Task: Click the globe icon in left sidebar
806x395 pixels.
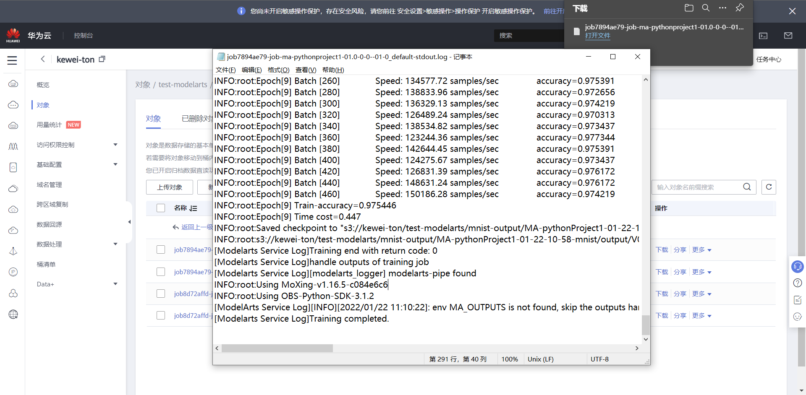Action: [x=13, y=314]
